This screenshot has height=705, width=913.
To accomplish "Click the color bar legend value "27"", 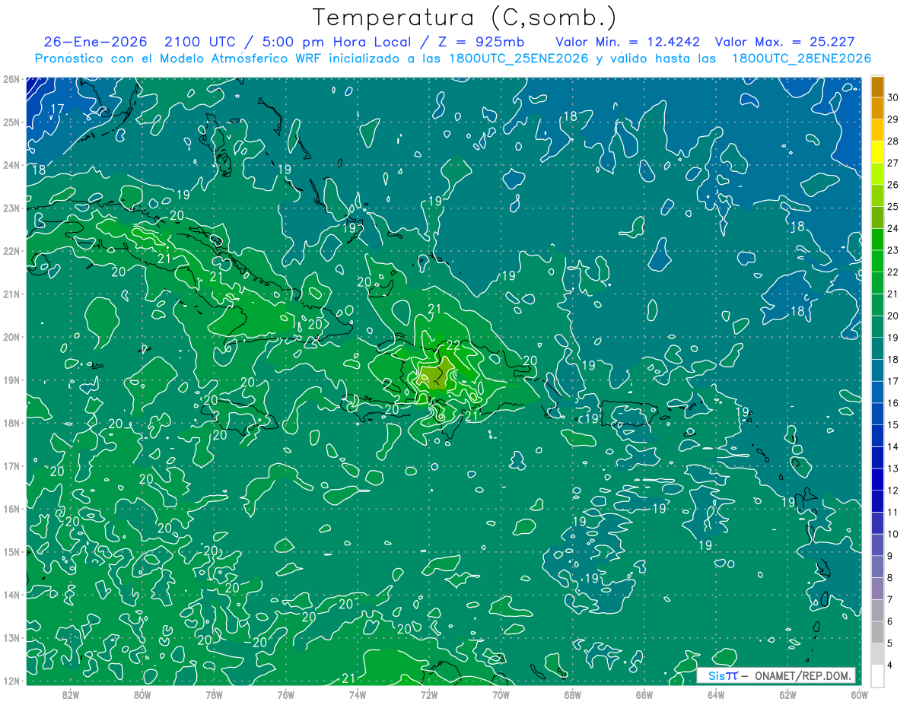I will (x=893, y=163).
